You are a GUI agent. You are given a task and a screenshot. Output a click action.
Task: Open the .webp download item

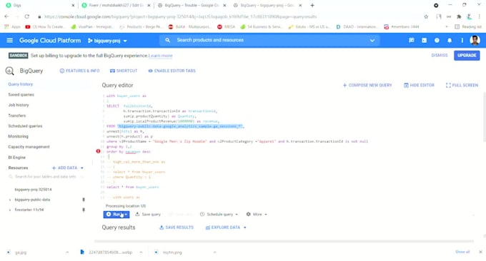106,252
